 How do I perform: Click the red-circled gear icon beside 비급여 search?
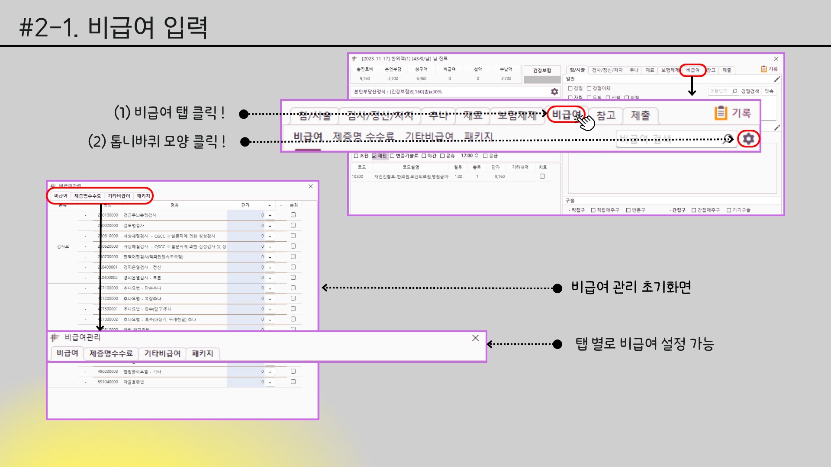748,139
